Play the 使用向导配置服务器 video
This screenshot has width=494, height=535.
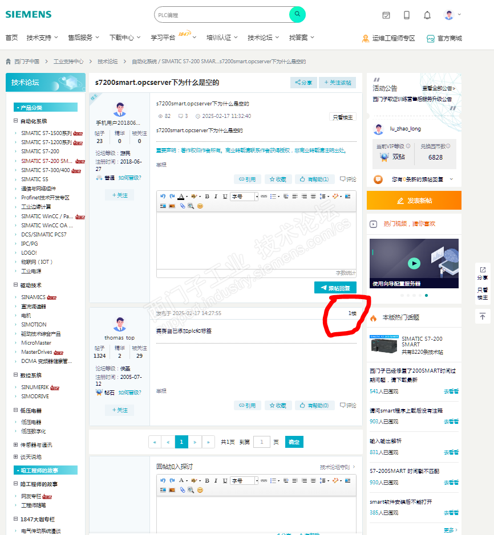(414, 263)
